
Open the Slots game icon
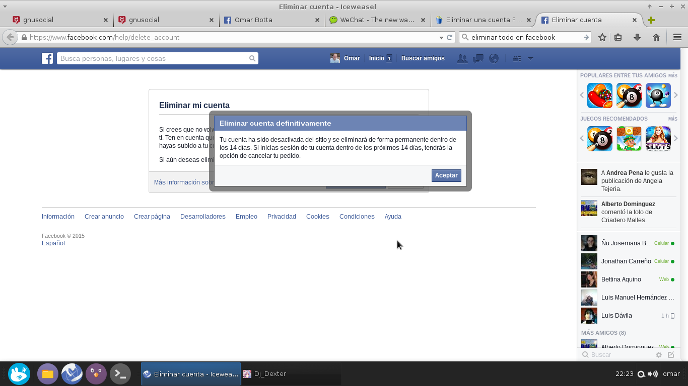658,139
